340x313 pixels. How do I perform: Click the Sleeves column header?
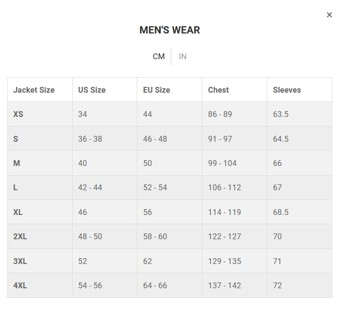287,90
